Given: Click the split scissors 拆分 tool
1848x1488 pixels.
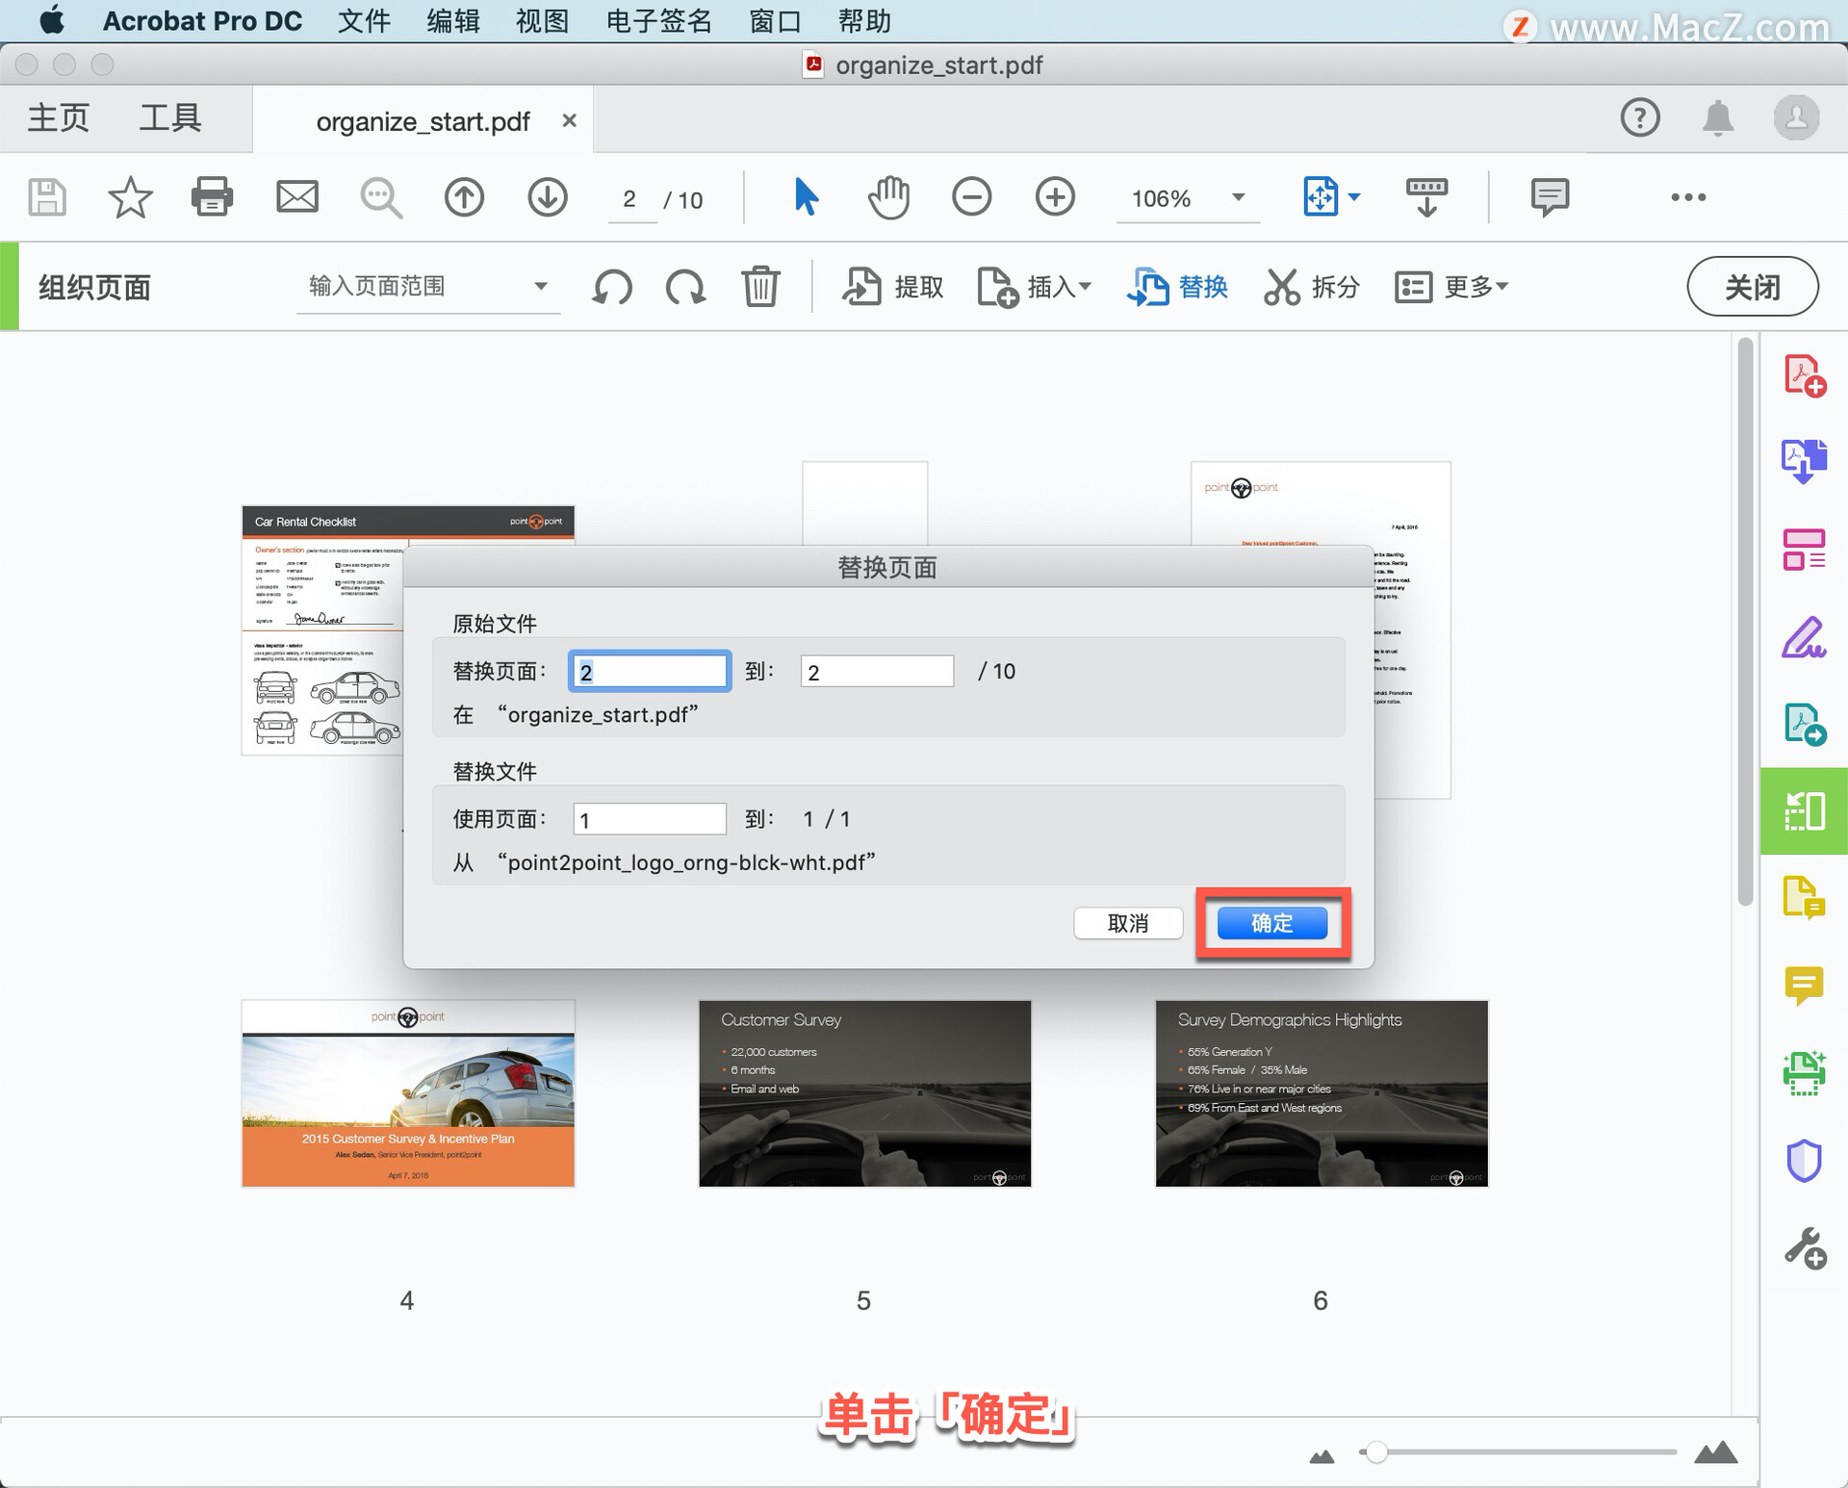Looking at the screenshot, I should coord(1311,287).
